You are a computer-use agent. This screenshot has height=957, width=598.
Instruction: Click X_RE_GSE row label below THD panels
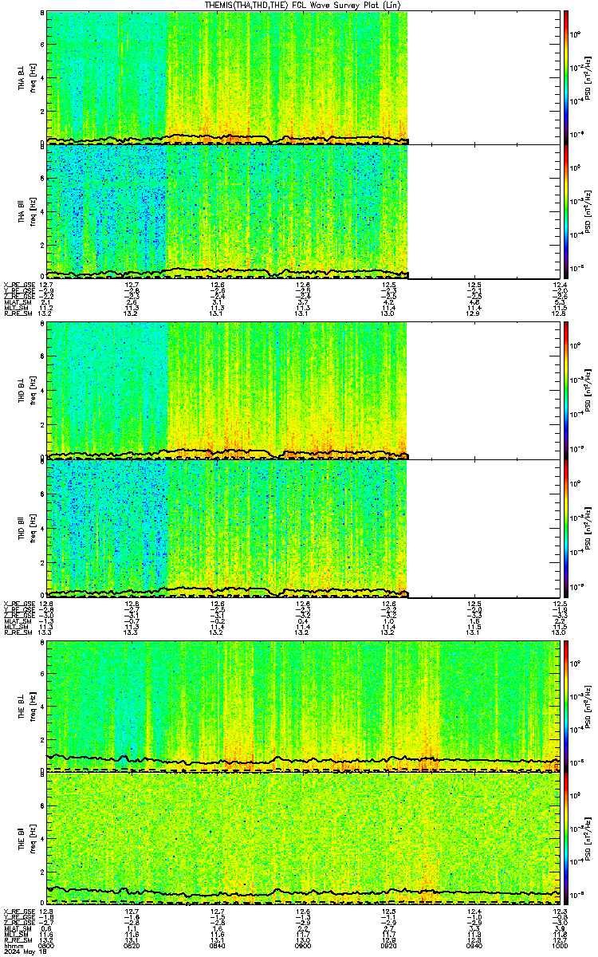18,604
